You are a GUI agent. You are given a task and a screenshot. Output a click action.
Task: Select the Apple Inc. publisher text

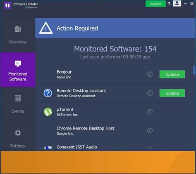coord(64,77)
